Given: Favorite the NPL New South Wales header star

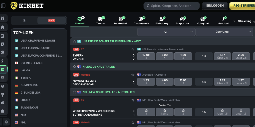Looking at the screenshot, I should point(75,92).
